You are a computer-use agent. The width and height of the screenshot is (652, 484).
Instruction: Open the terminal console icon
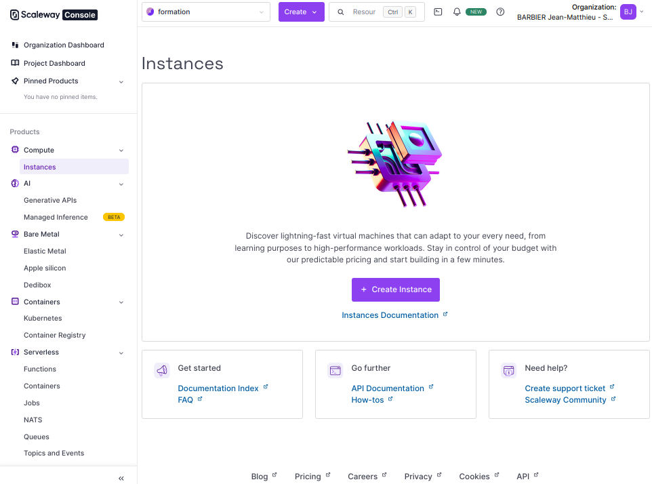pos(438,12)
